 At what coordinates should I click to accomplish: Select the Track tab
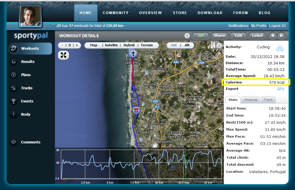pos(268,100)
